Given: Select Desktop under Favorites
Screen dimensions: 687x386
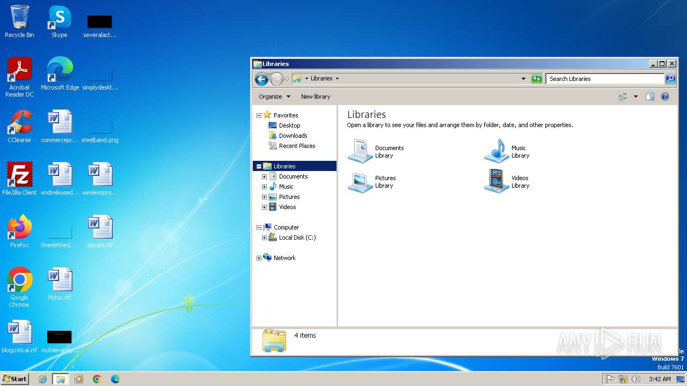Looking at the screenshot, I should [x=289, y=125].
